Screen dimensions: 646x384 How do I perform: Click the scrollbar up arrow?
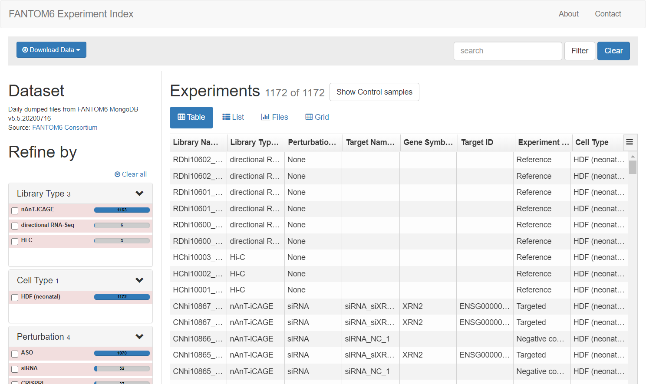[x=633, y=156]
